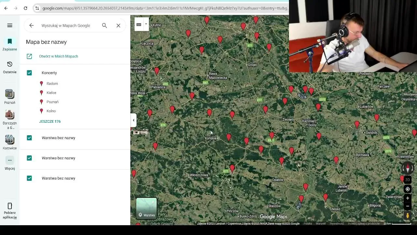Open the Warstwy layers thumbnail

pos(147,208)
